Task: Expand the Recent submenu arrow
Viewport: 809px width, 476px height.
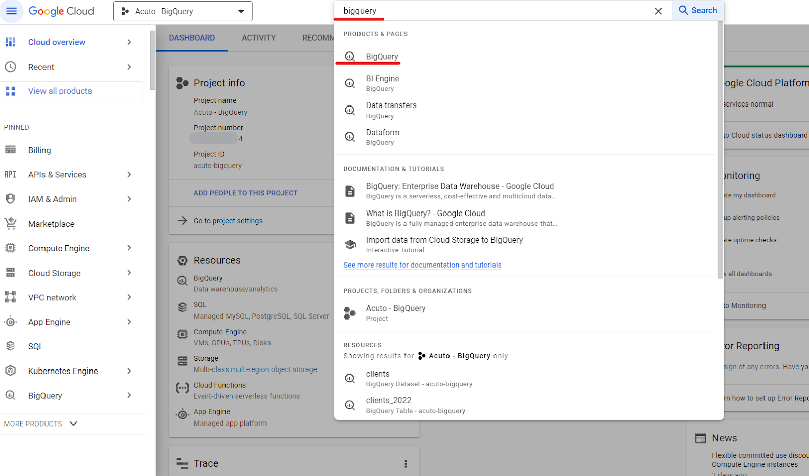Action: pyautogui.click(x=129, y=67)
